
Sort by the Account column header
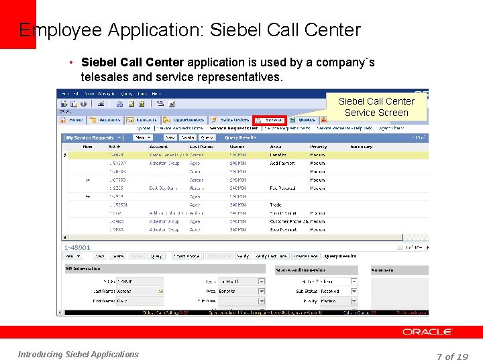click(158, 147)
